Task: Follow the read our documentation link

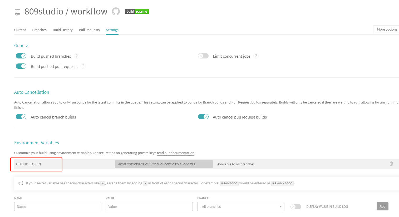Action: pos(175,153)
